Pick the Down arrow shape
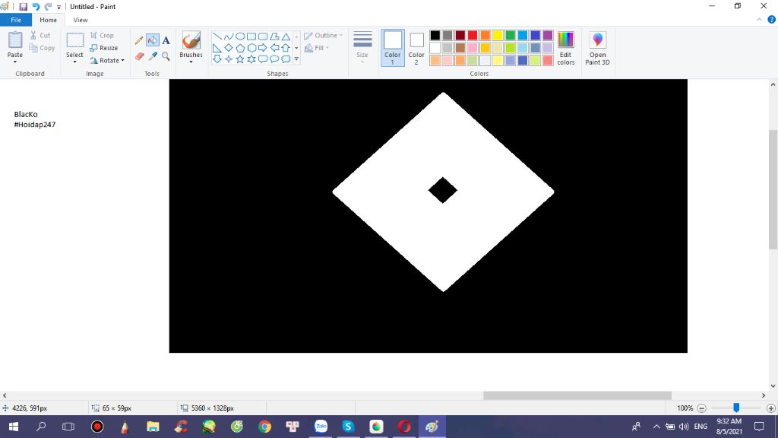 [217, 59]
